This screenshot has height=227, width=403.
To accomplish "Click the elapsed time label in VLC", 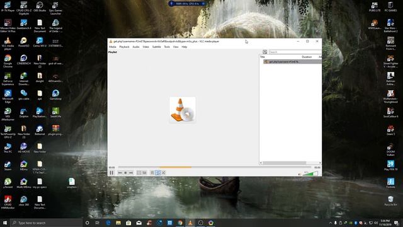I will 112,168.
